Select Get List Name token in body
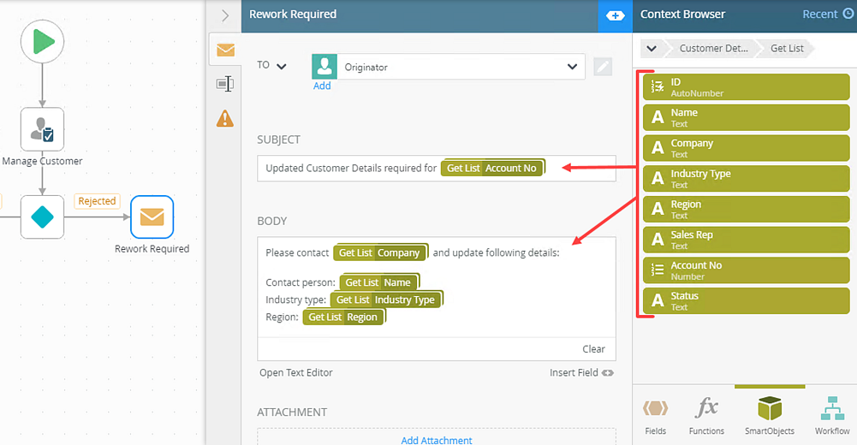857x445 pixels. (x=378, y=282)
